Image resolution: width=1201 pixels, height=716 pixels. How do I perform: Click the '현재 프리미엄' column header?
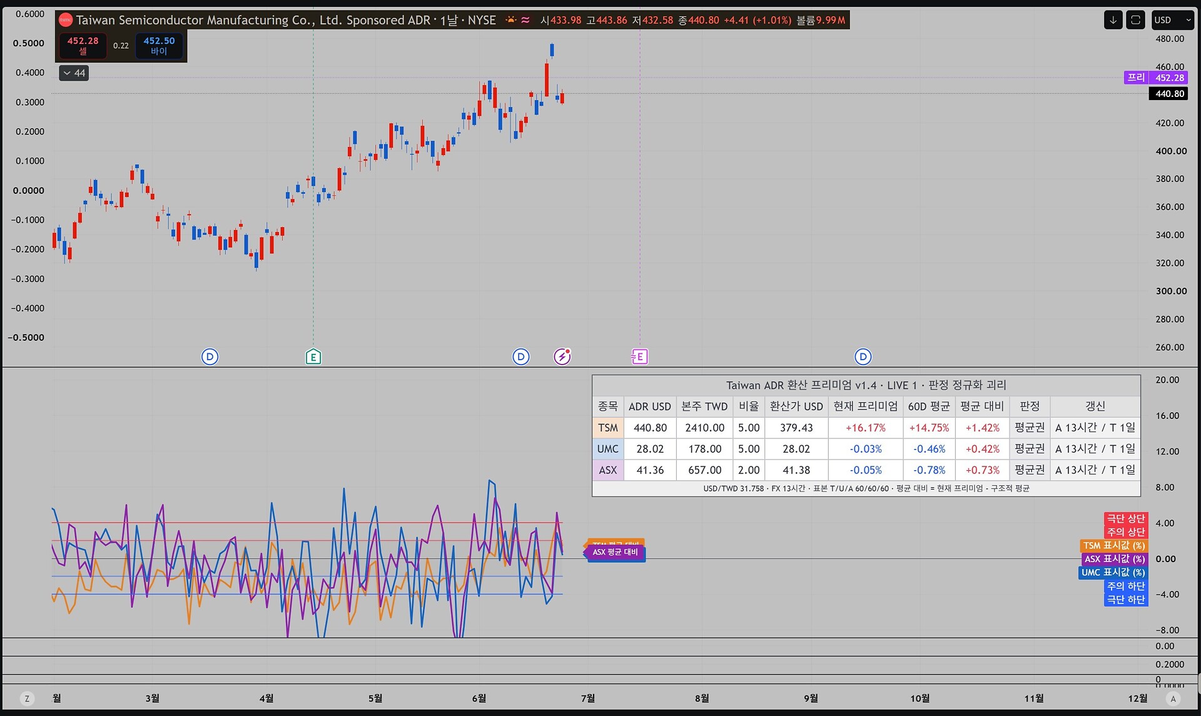(866, 406)
